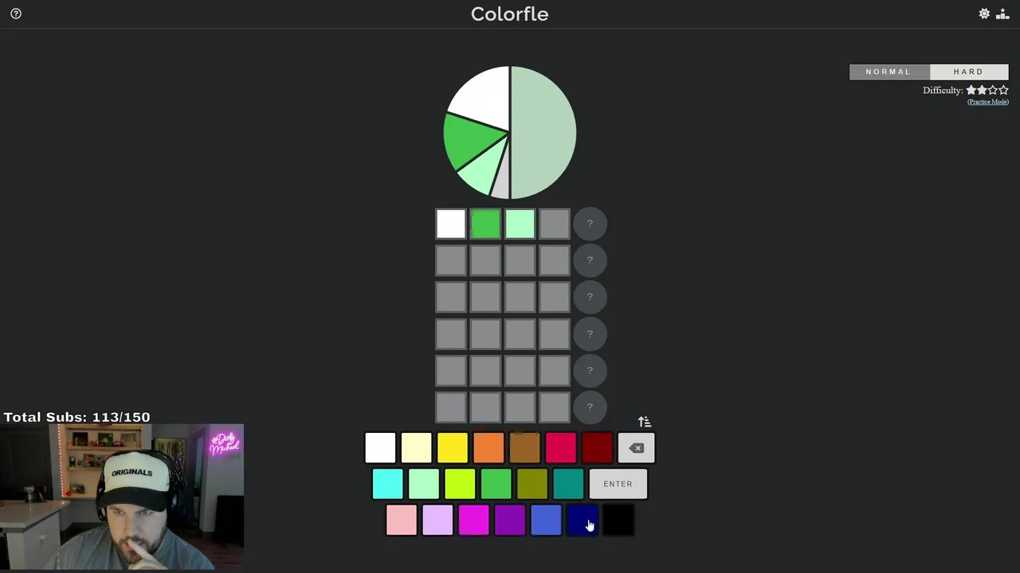Screen dimensions: 1020x573
Task: Pick the yellow color swatch
Action: point(453,448)
